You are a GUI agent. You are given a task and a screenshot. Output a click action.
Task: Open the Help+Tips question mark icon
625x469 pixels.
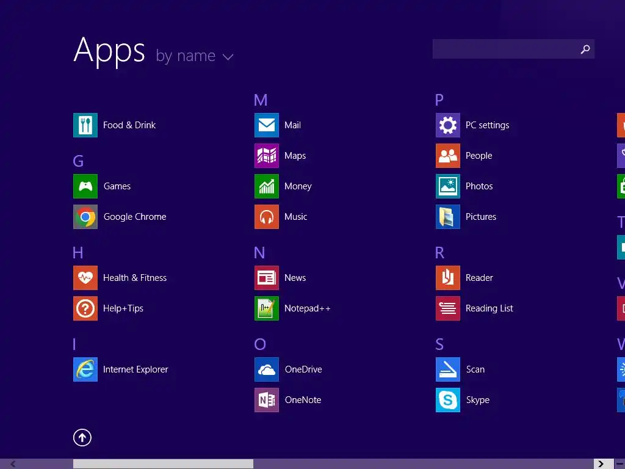[x=85, y=308]
